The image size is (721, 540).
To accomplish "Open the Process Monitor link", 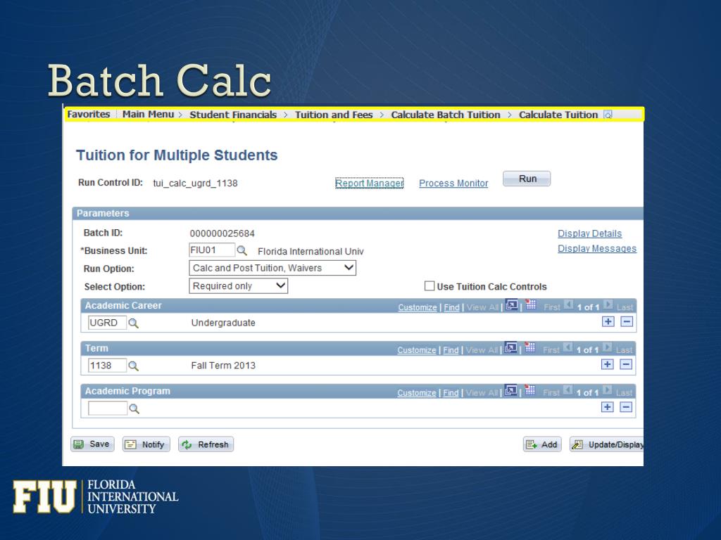I will pyautogui.click(x=453, y=184).
